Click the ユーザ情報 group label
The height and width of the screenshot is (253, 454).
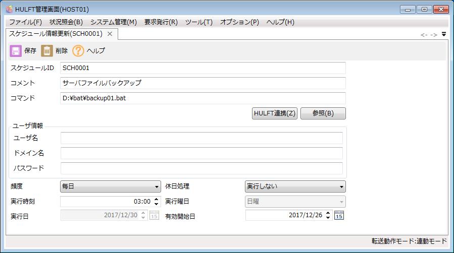coord(27,125)
